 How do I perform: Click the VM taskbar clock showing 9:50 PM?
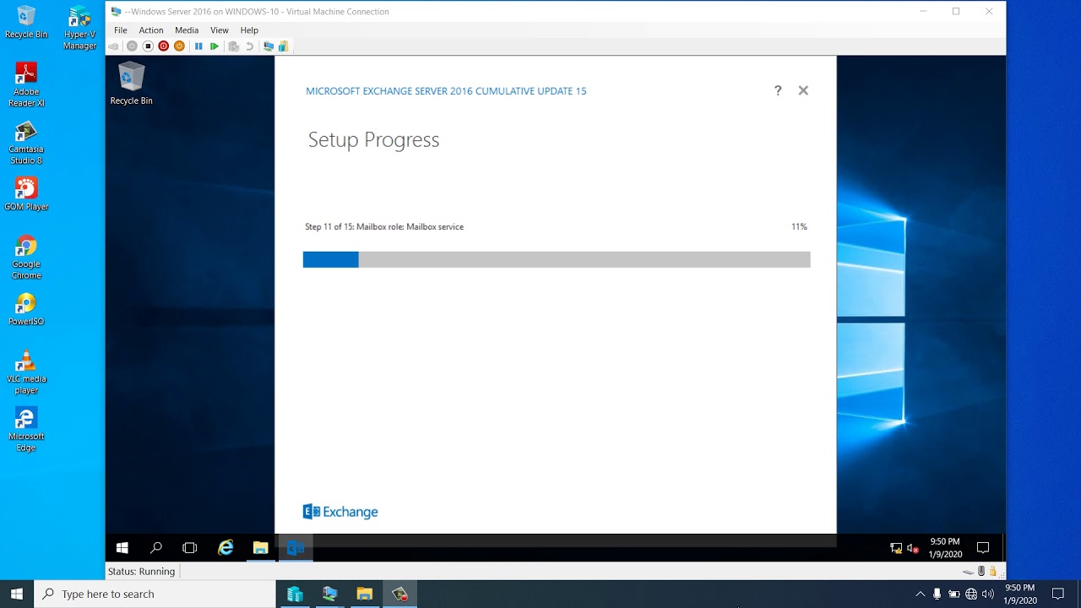coord(945,548)
